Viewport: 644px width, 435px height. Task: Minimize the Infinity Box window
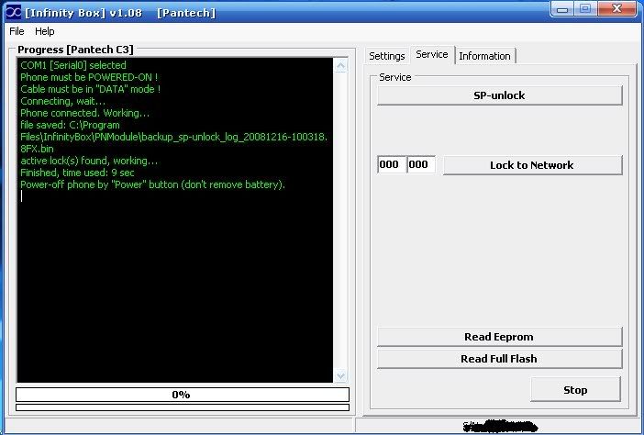pos(562,9)
